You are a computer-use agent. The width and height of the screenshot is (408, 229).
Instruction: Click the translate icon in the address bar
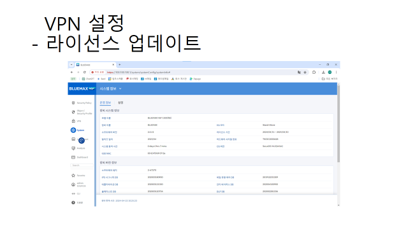pos(299,72)
